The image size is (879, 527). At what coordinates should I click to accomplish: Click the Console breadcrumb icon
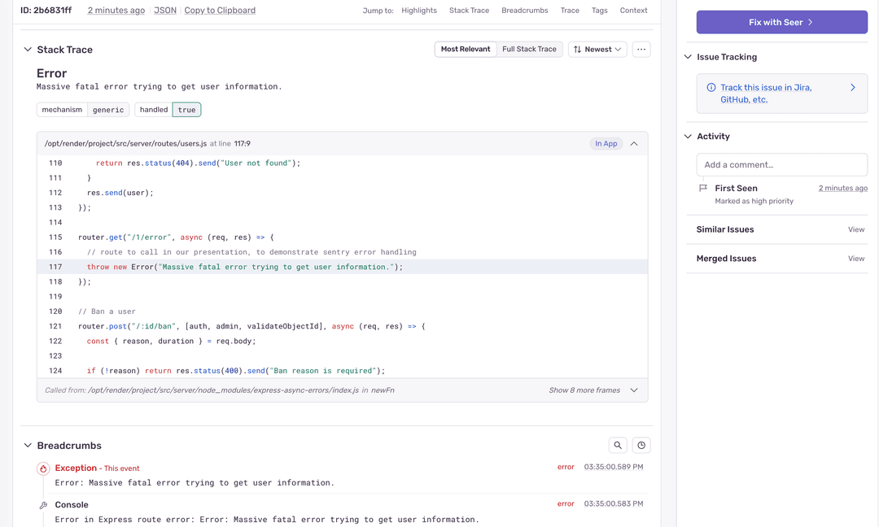pyautogui.click(x=43, y=504)
